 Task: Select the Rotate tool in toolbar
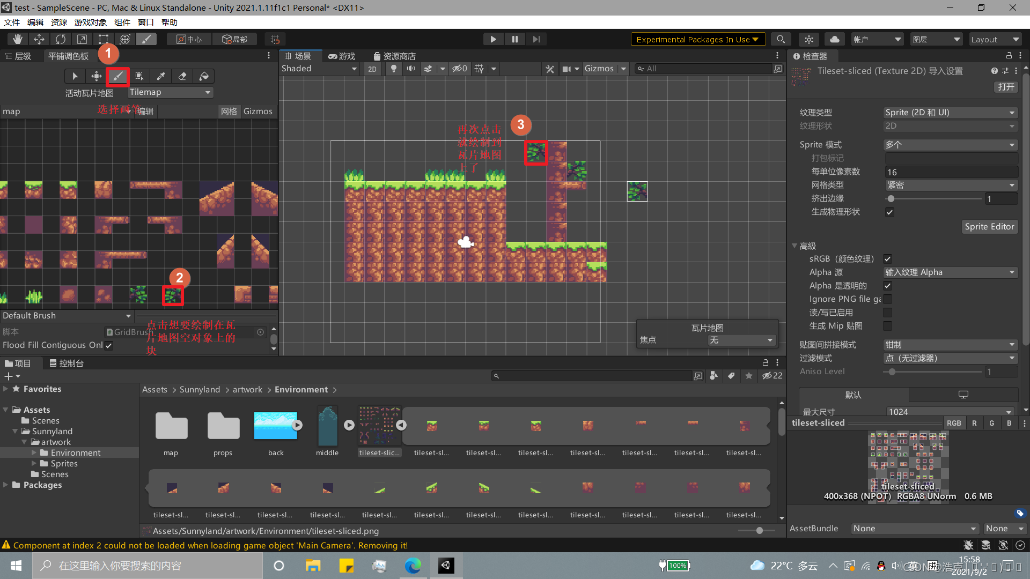(61, 39)
